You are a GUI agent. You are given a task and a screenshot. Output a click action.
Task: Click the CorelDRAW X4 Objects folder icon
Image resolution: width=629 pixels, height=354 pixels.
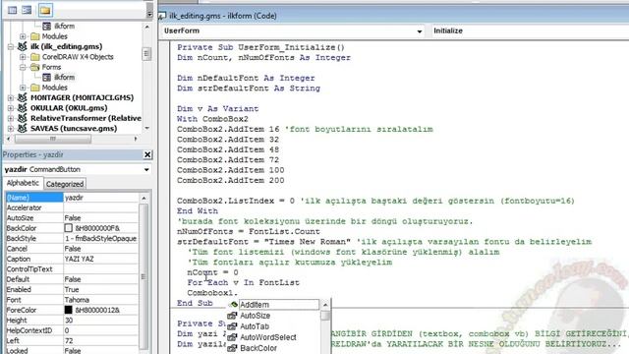click(x=35, y=57)
